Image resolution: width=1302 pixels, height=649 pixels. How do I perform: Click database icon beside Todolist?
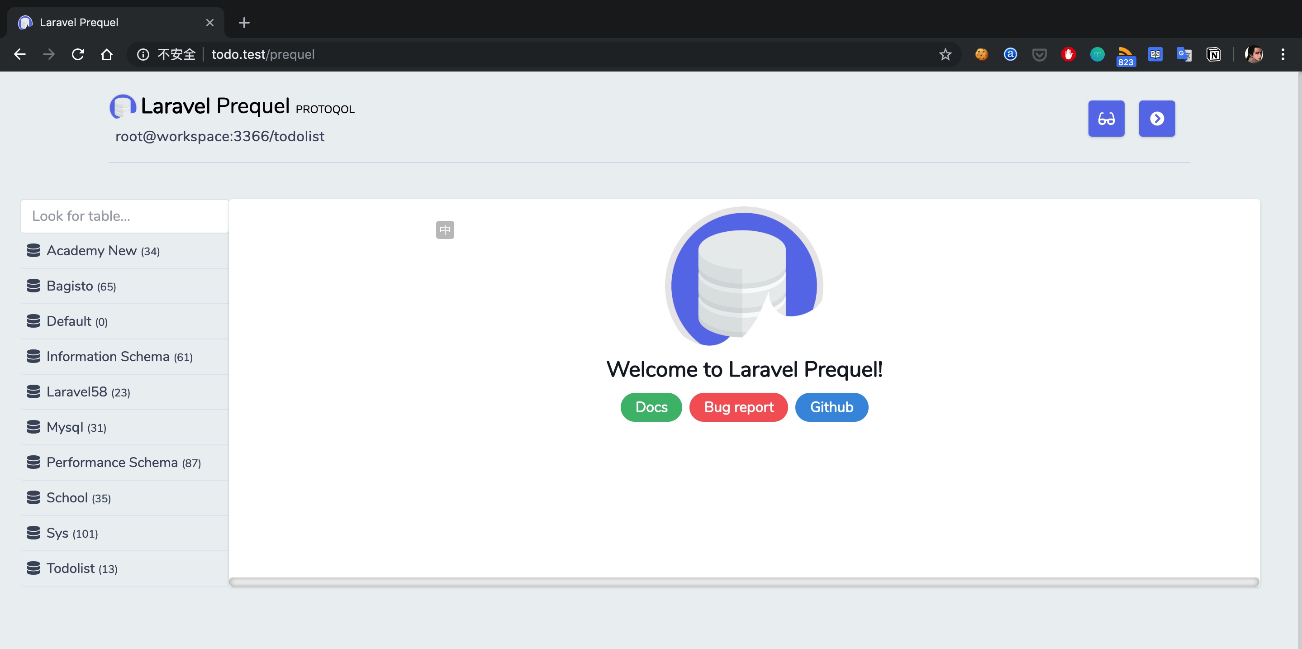tap(33, 568)
